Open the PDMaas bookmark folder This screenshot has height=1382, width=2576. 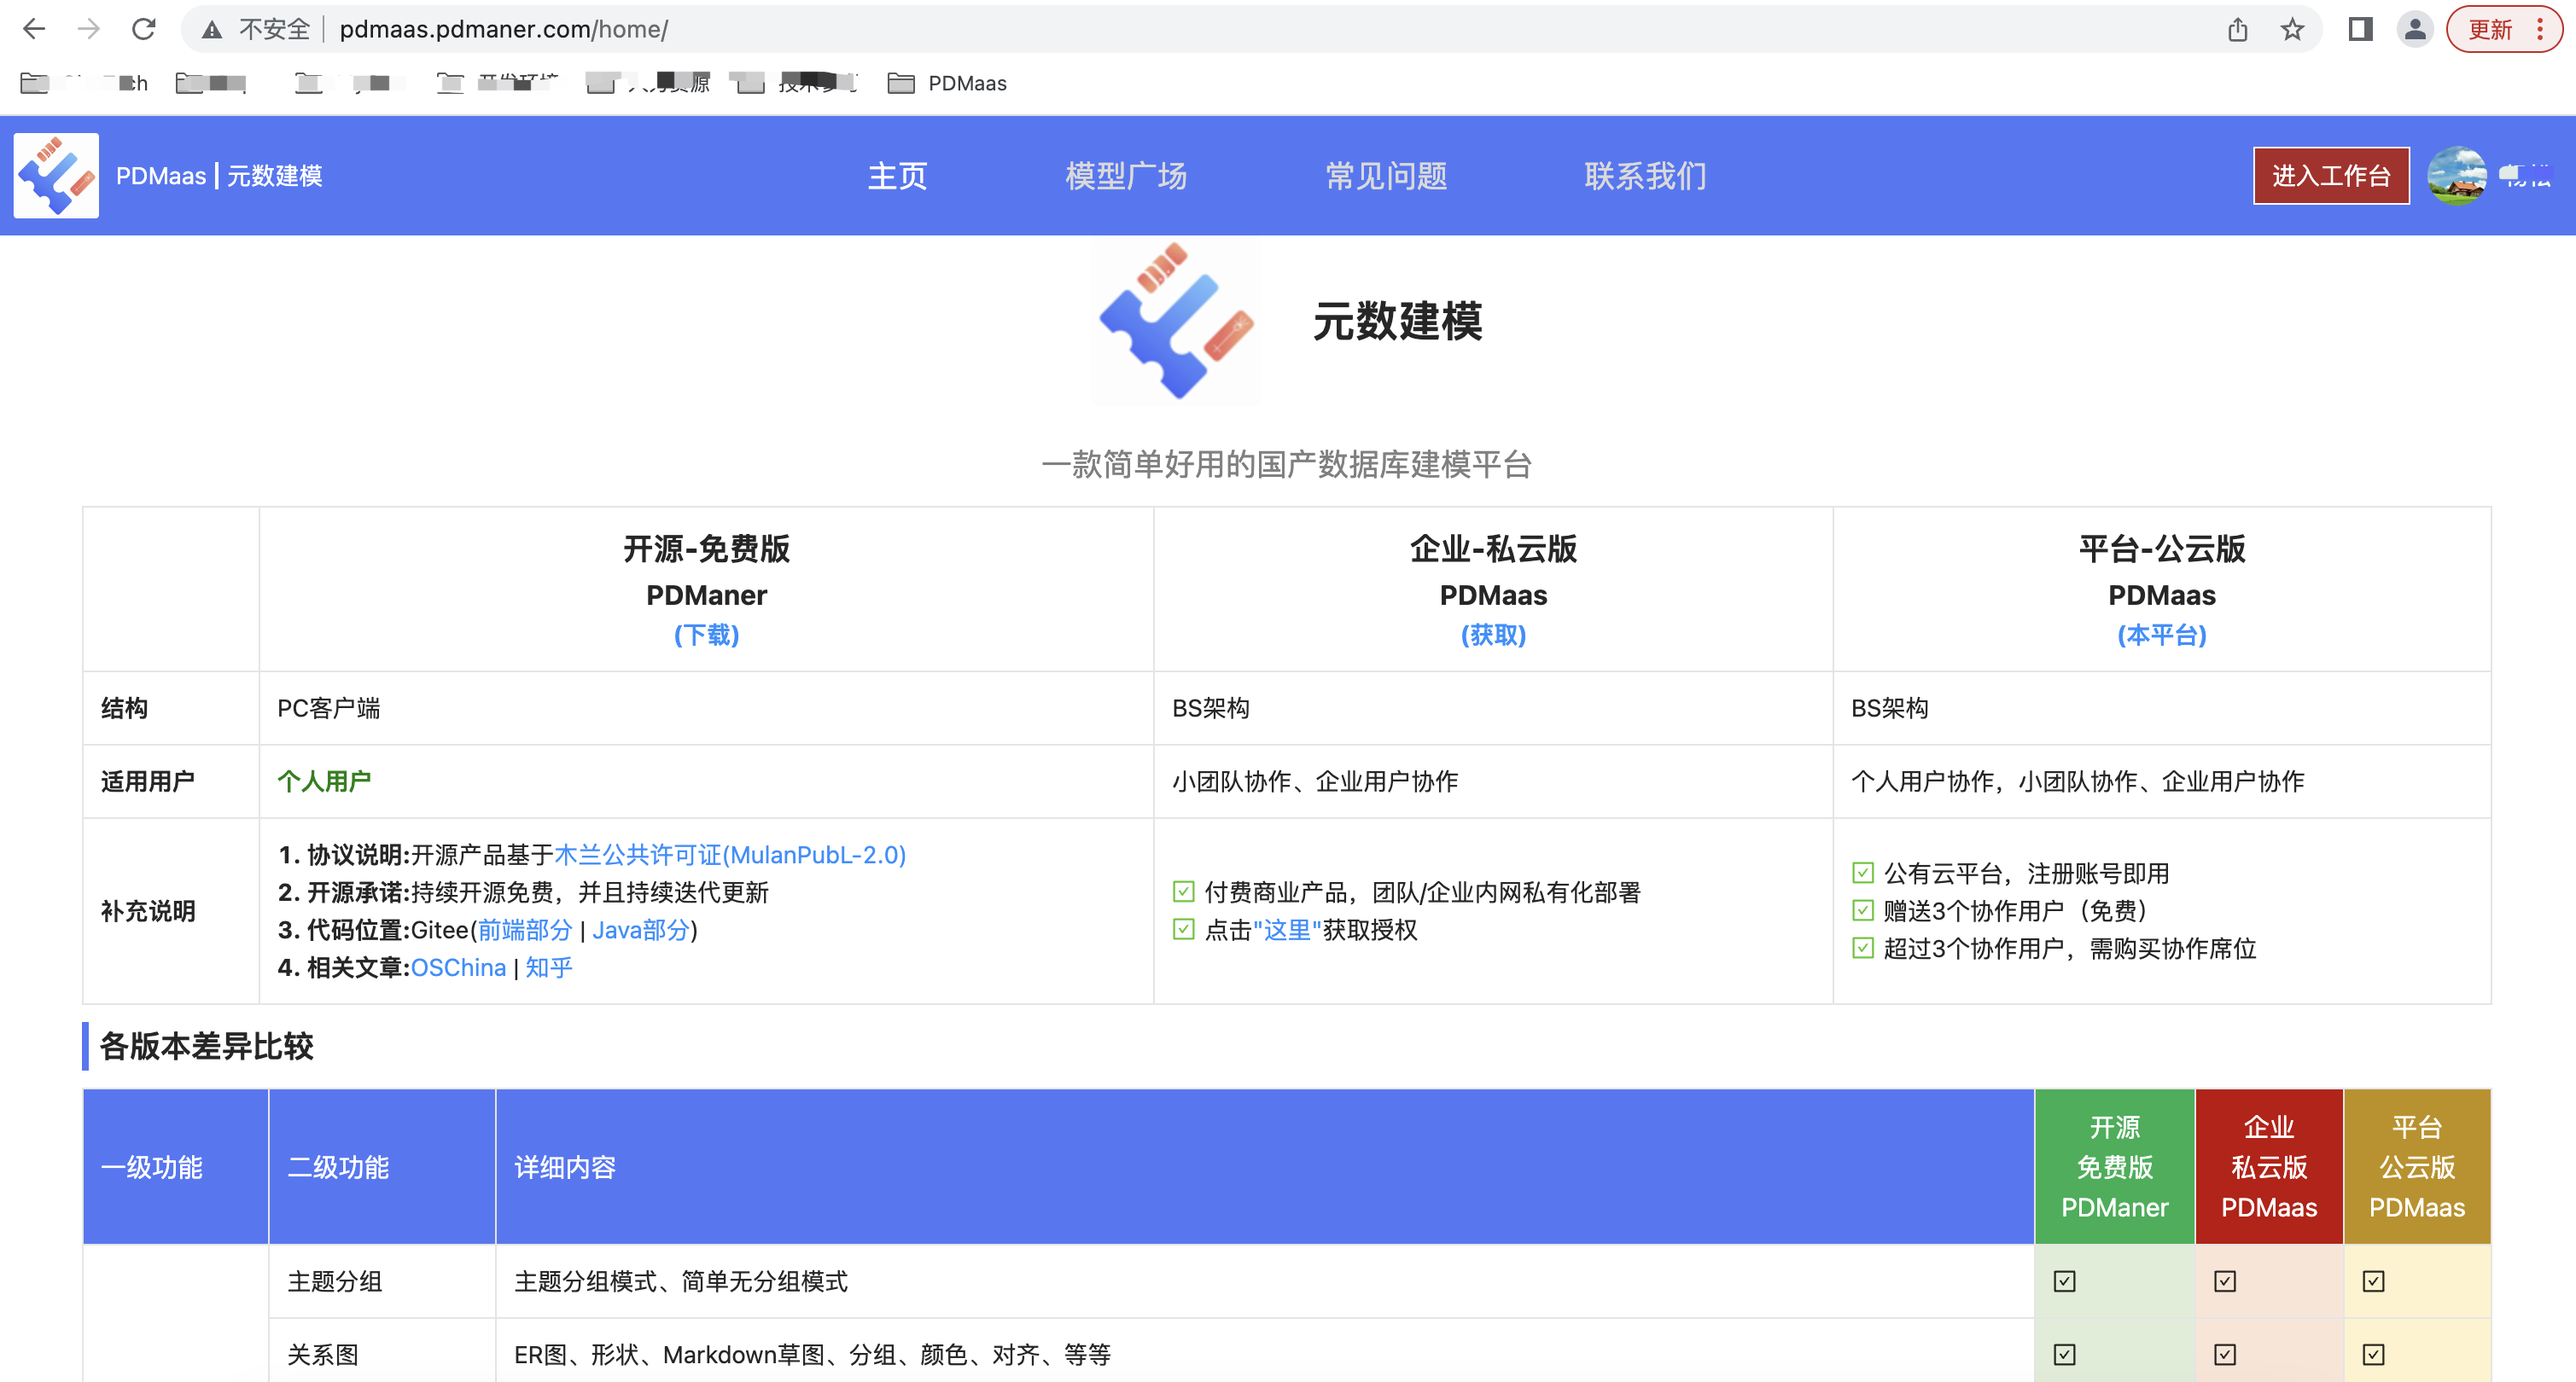click(948, 83)
